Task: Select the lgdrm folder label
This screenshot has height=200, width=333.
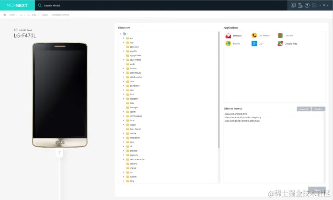Action: 133,112
